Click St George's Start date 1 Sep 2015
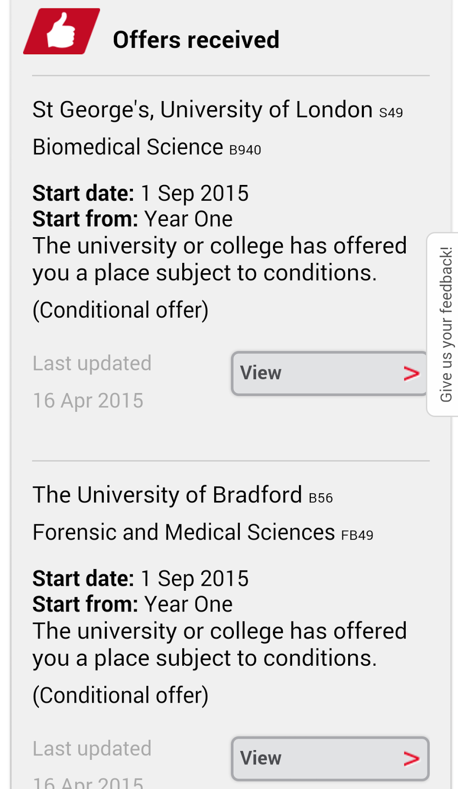Viewport: 458px width, 789px height. (140, 193)
